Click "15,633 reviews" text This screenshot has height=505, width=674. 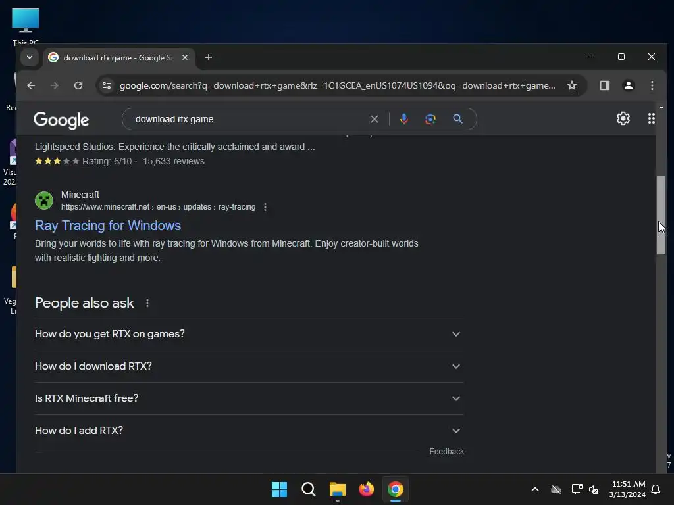[174, 162]
